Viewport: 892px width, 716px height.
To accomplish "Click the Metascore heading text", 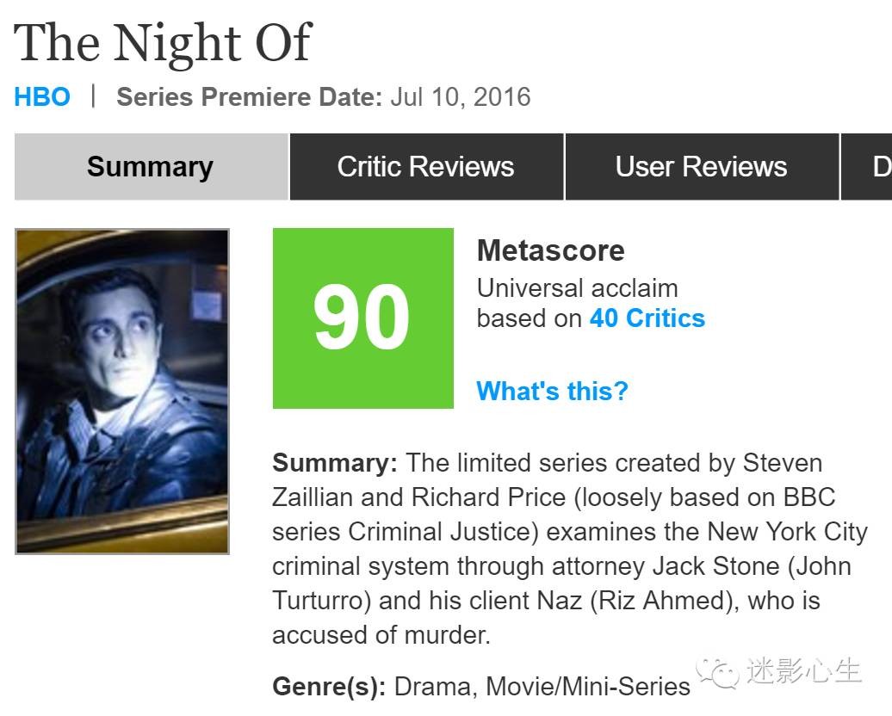I will click(550, 251).
